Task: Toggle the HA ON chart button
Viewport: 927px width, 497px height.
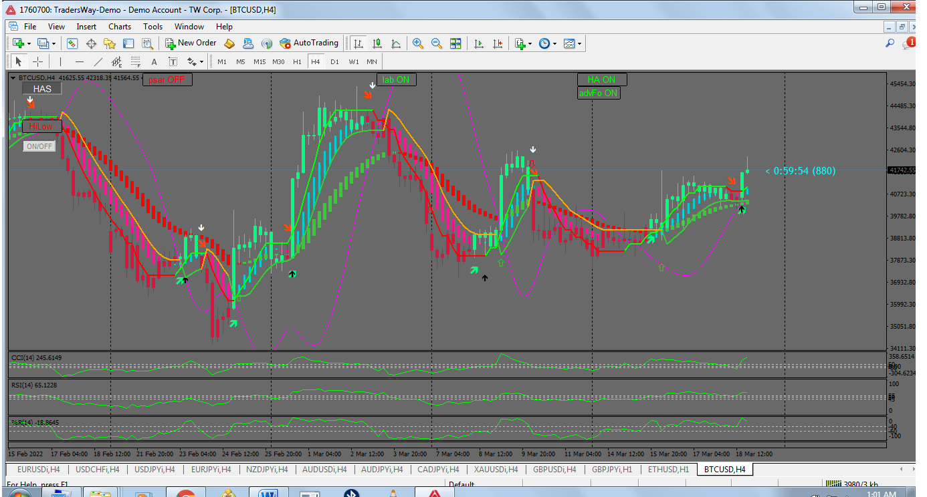Action: point(602,80)
